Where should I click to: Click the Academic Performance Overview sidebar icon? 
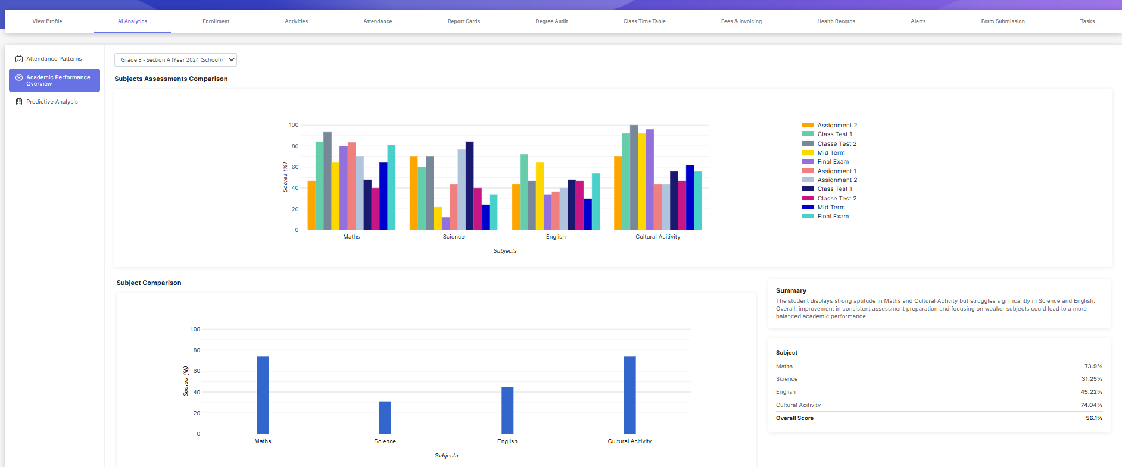coord(19,77)
